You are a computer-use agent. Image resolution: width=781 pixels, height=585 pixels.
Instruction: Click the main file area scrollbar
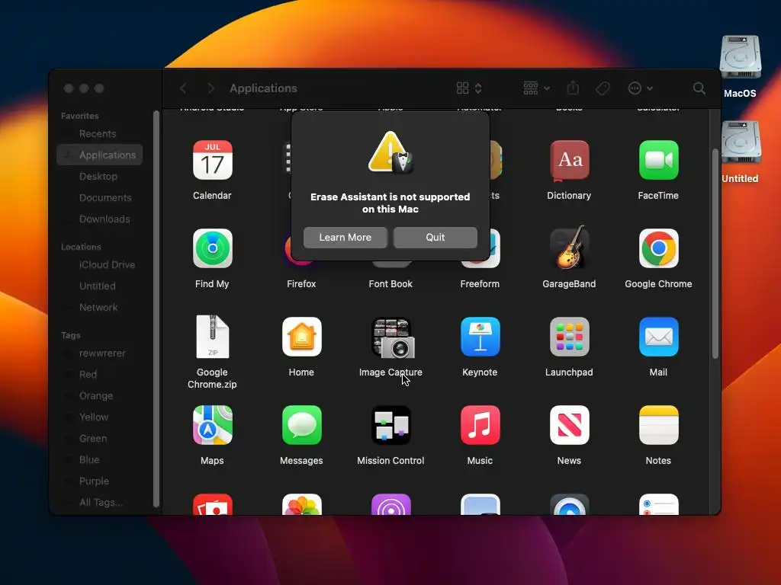pos(715,254)
